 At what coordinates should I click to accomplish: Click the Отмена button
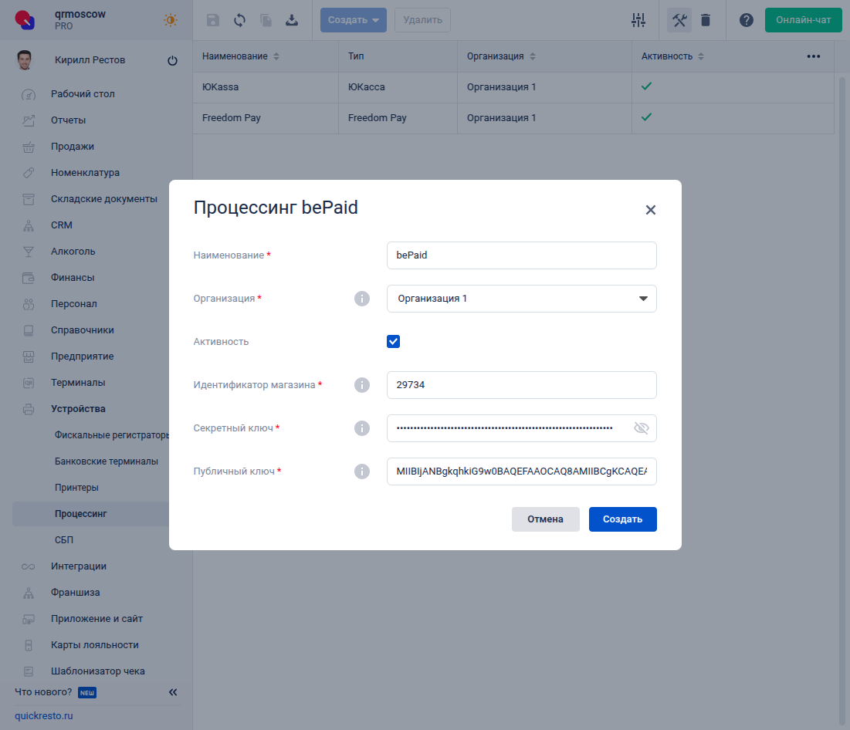click(x=545, y=519)
